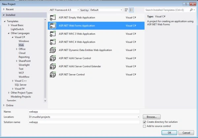Click the ASP.NET MVC 4 Web Application icon
198x138 pixels.
click(53, 42)
